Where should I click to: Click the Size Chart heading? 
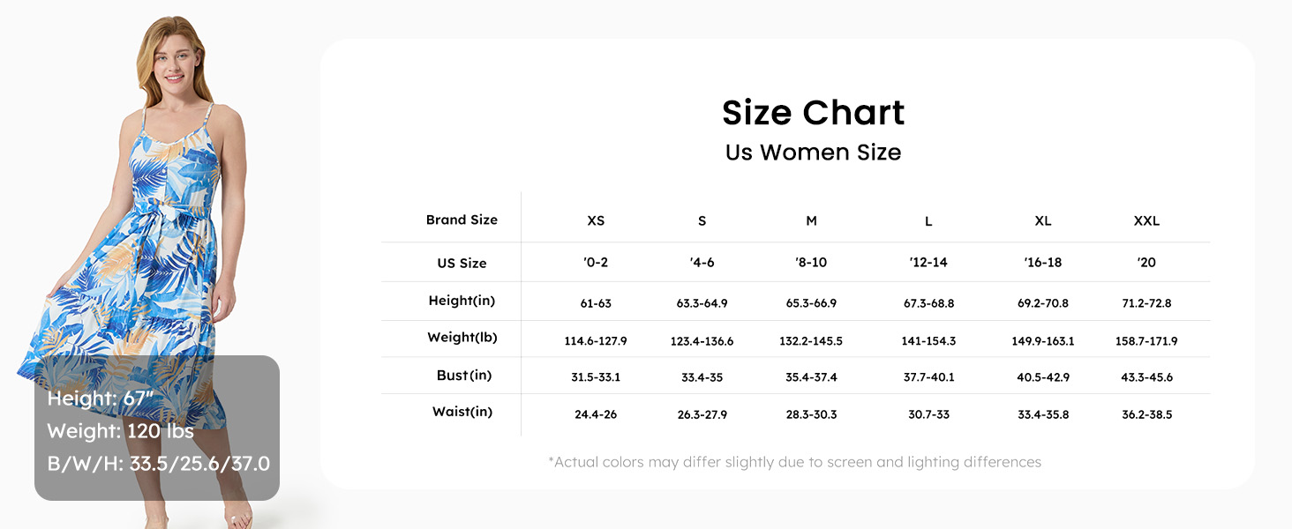click(813, 113)
